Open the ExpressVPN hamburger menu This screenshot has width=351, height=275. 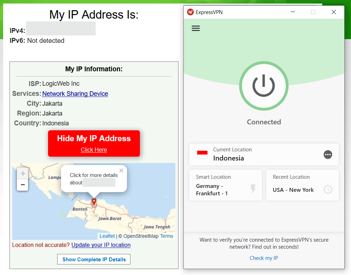click(196, 28)
